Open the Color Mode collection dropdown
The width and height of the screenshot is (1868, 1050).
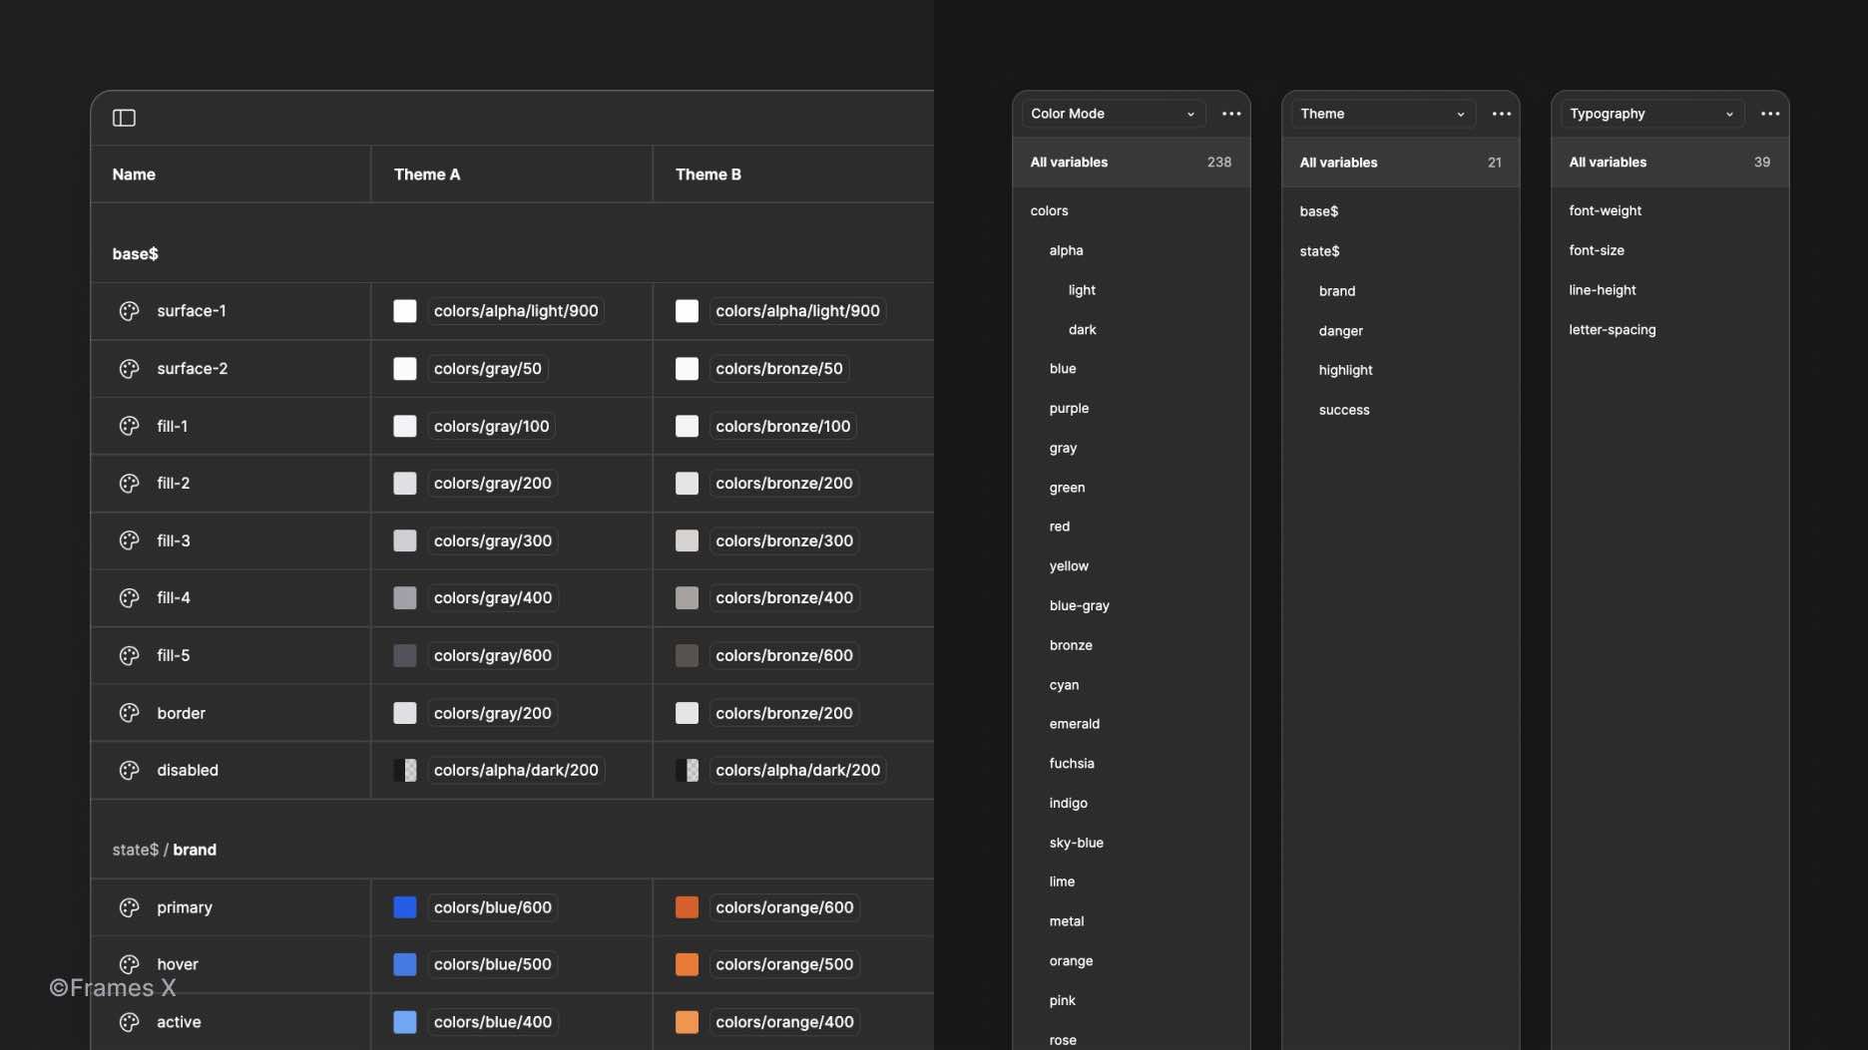[1111, 113]
